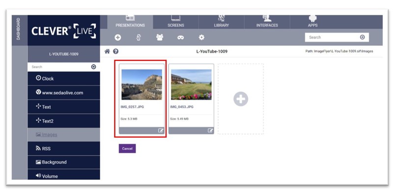Open the Dashboard side panel
Viewport: 395px width, 194px height.
[x=19, y=30]
